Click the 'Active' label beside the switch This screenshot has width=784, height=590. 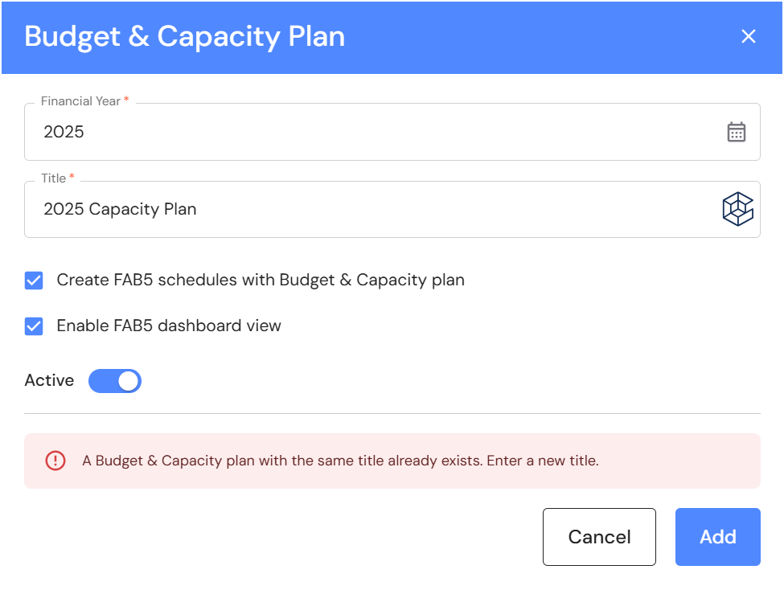[x=49, y=381]
